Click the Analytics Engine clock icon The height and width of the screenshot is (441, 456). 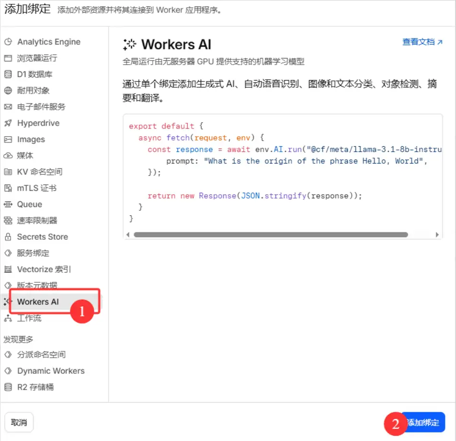pyautogui.click(x=8, y=42)
